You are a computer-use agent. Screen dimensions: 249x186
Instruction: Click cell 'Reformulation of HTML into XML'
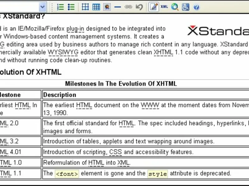point(146,162)
